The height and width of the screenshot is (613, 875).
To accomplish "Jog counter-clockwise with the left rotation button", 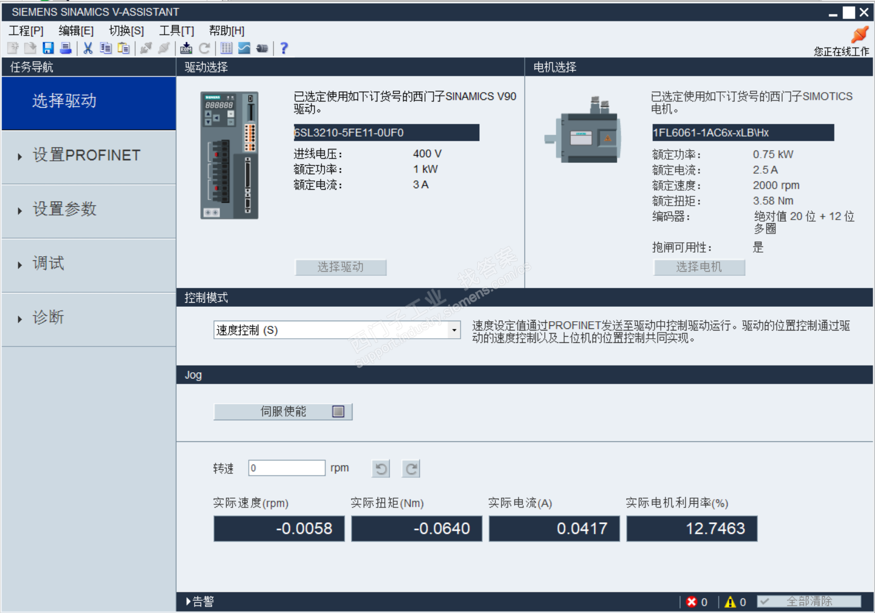I will click(x=381, y=469).
